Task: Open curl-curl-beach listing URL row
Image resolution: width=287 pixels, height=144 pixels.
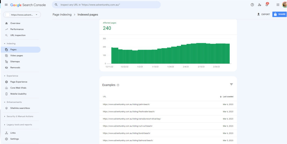Action: point(168,126)
